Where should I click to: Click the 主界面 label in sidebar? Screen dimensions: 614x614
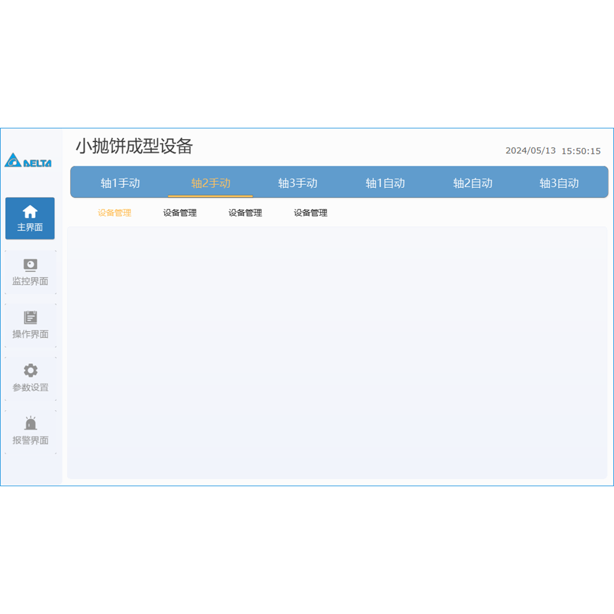point(30,227)
